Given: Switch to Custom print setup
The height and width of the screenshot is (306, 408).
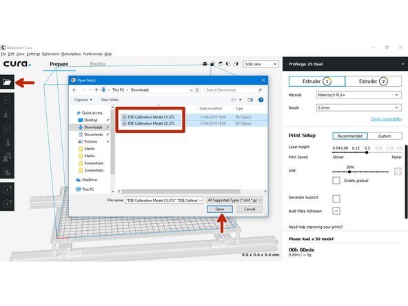Looking at the screenshot, I should pyautogui.click(x=385, y=136).
